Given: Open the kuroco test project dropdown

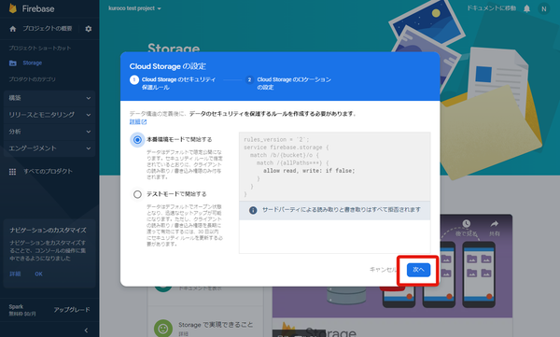Looking at the screenshot, I should point(134,8).
